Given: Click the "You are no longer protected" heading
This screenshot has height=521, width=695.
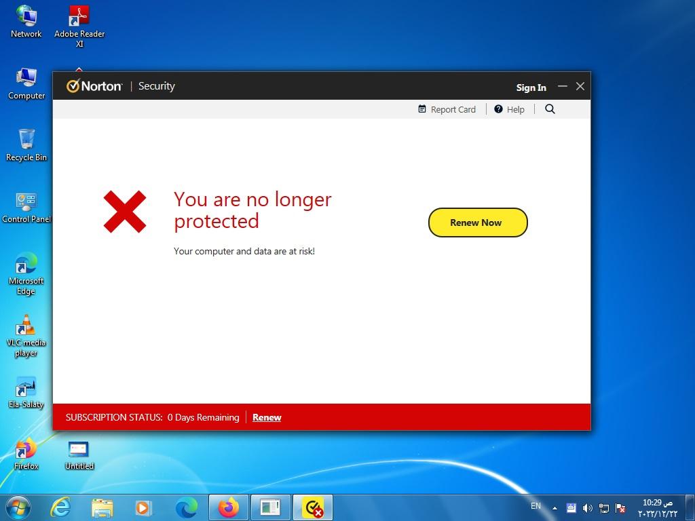Looking at the screenshot, I should [x=252, y=210].
